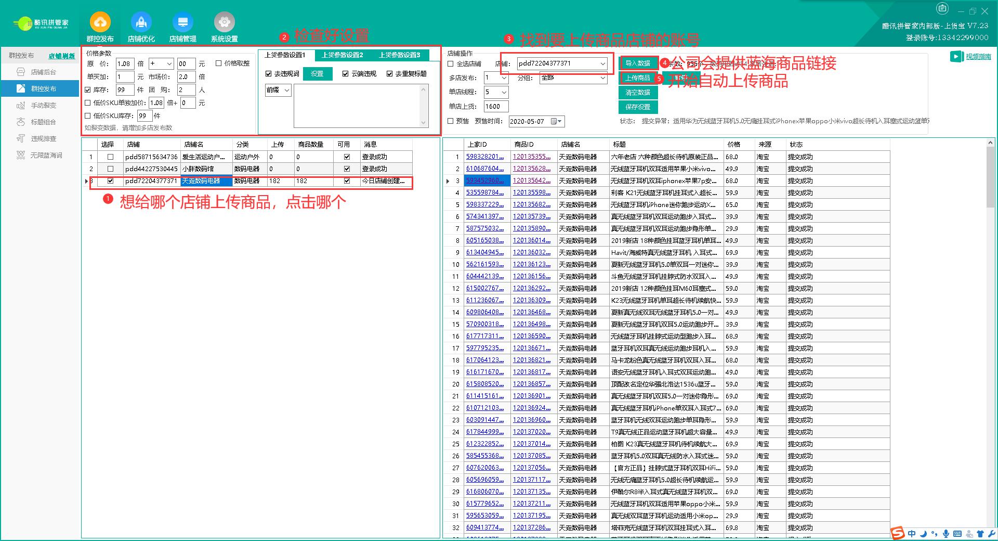998x541 pixels.
Task: Go to 标题组合 in the sidebar
Action: click(x=43, y=122)
